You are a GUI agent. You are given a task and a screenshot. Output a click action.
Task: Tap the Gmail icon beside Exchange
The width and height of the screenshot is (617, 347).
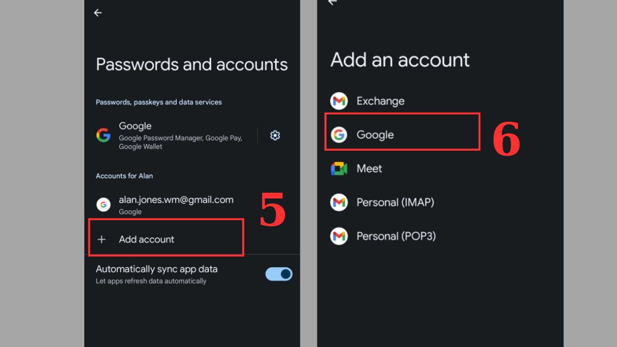click(x=339, y=101)
